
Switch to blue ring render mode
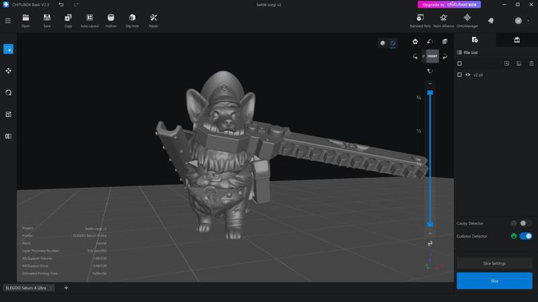(x=393, y=43)
